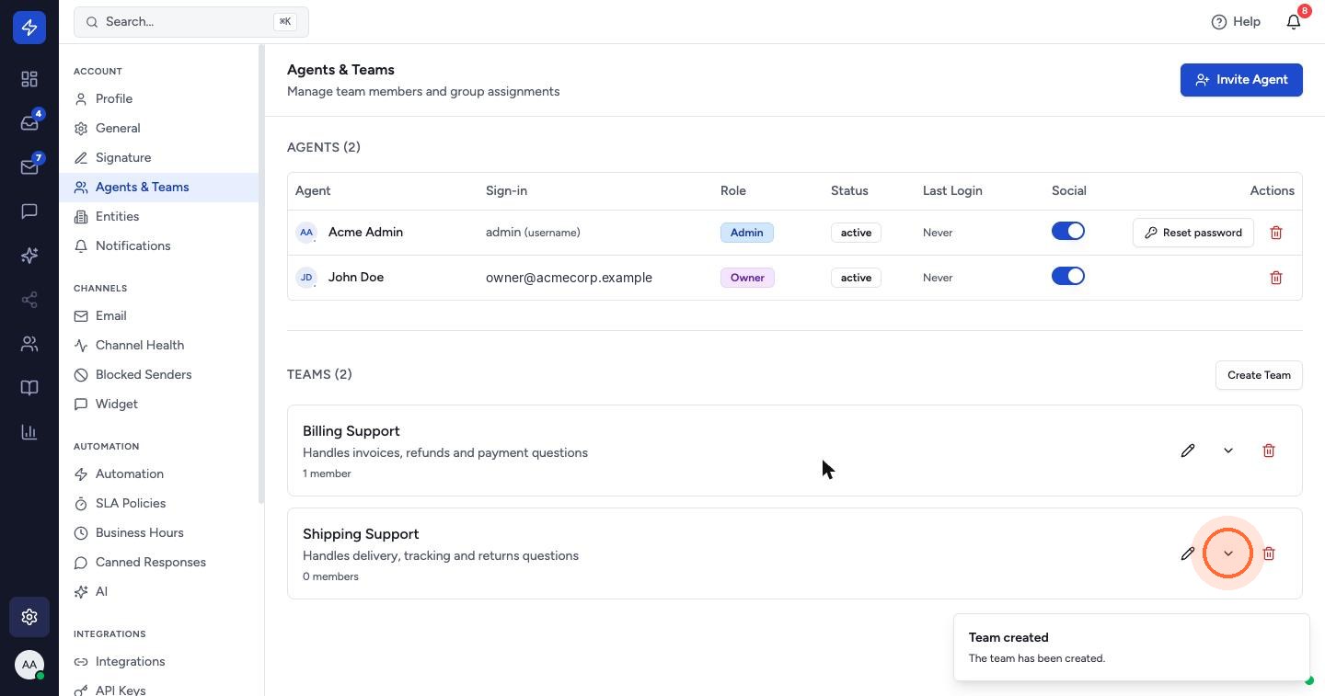Screen dimensions: 1325x696
Task: Open the settings gear icon in left rail
Action: click(29, 617)
